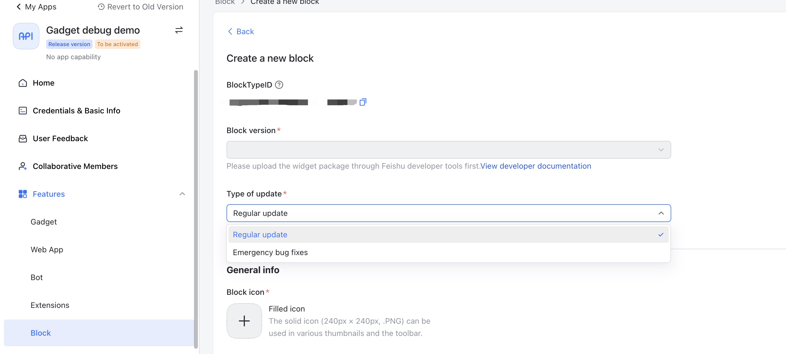Open the Gadget feature page

pyautogui.click(x=44, y=221)
